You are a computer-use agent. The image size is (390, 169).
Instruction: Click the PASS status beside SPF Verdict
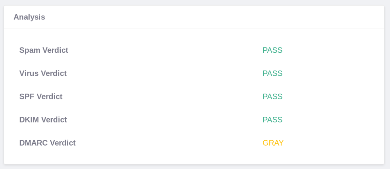click(x=272, y=97)
